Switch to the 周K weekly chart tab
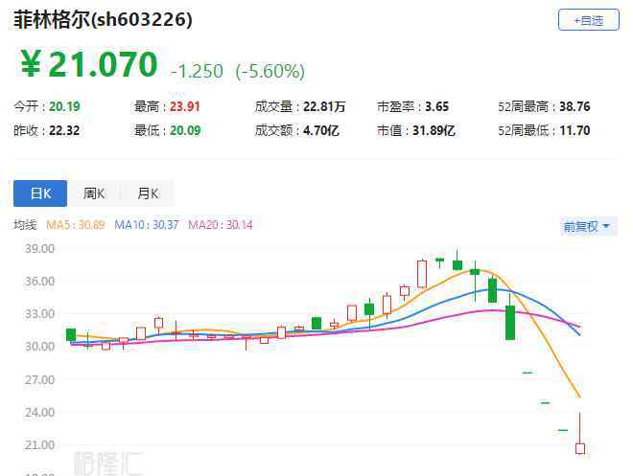633x476 pixels. pos(94,193)
